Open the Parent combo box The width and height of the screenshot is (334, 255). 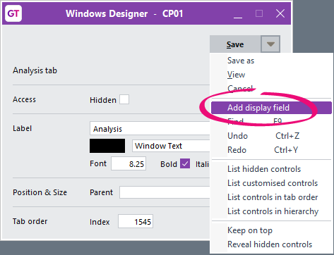click(165, 192)
